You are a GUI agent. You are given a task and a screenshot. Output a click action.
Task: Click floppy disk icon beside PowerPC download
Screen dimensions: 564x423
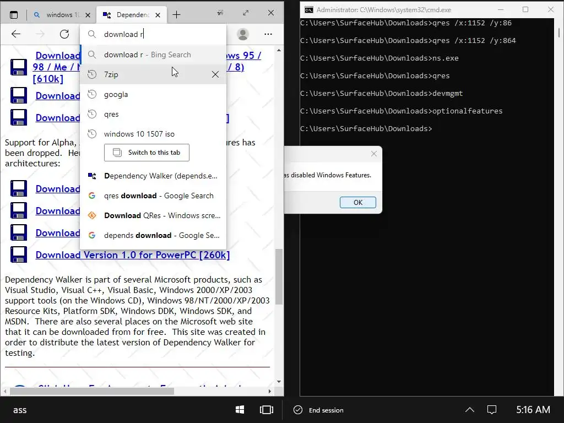pos(18,254)
